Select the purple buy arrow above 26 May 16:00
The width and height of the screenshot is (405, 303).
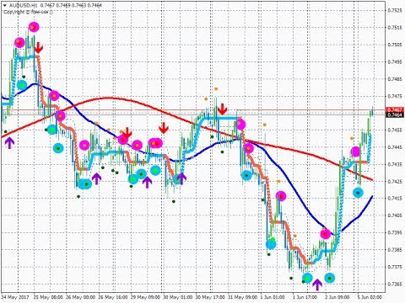click(96, 178)
